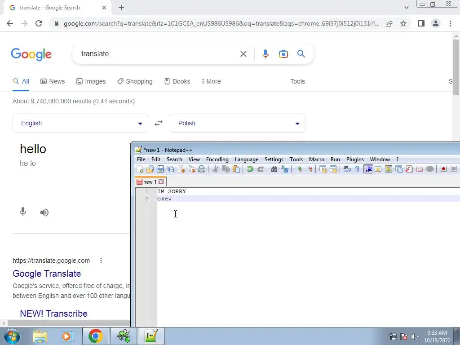This screenshot has height=345, width=460.
Task: Click the okey line in the editor
Action: point(164,199)
